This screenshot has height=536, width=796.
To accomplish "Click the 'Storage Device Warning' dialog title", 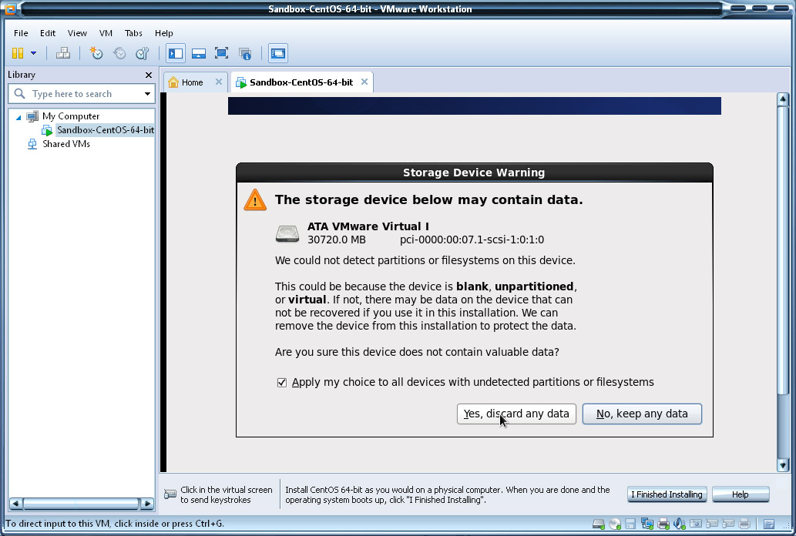I will [474, 173].
